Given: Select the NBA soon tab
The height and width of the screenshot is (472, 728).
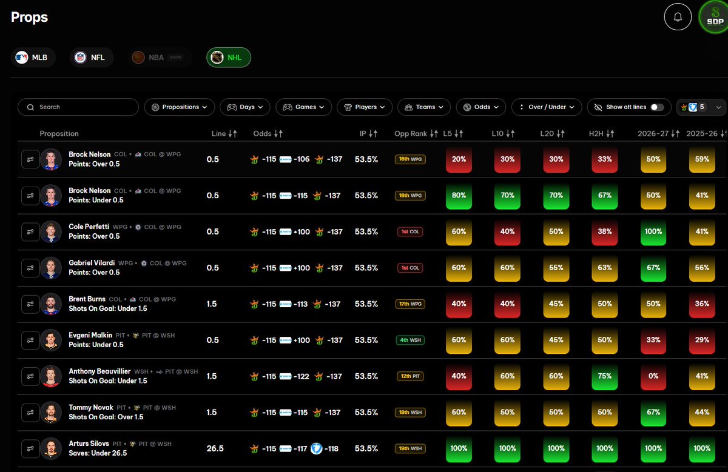Looking at the screenshot, I should coord(161,58).
